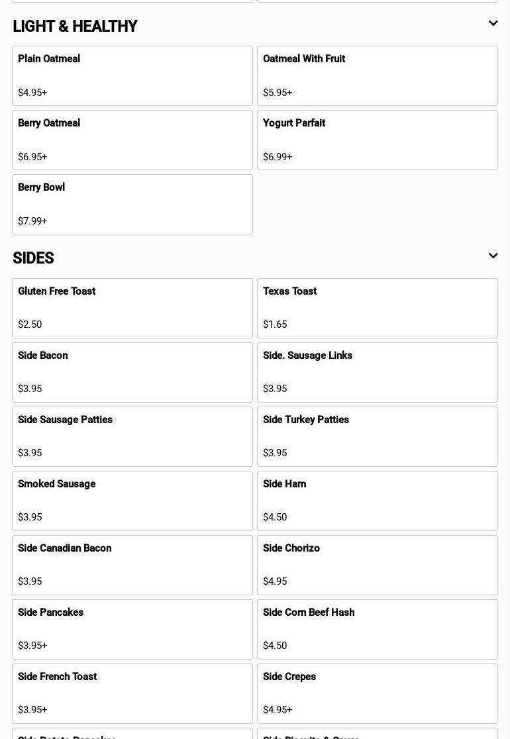Screen dimensions: 510x739
Task: Collapse the Light & Healthy section chevron
Action: (x=493, y=24)
